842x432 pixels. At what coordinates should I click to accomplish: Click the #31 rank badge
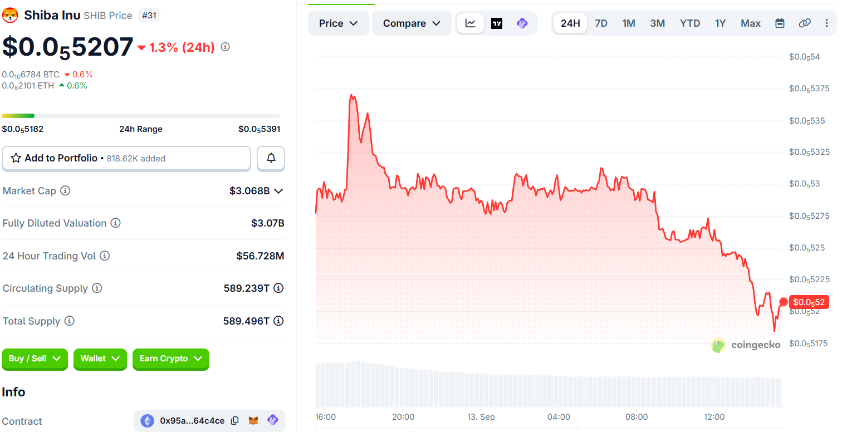pos(149,16)
